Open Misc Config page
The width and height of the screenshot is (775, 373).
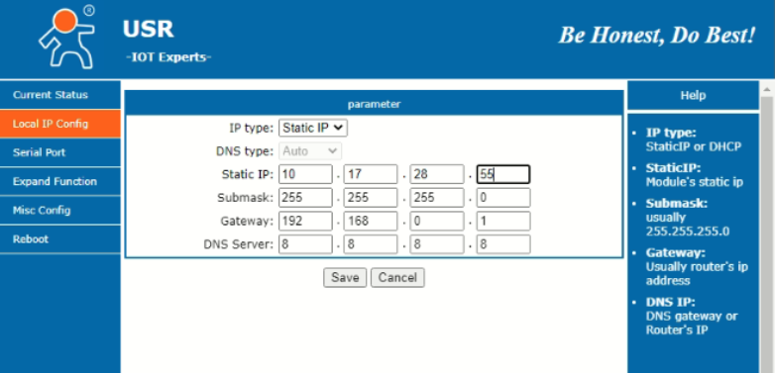click(x=59, y=210)
